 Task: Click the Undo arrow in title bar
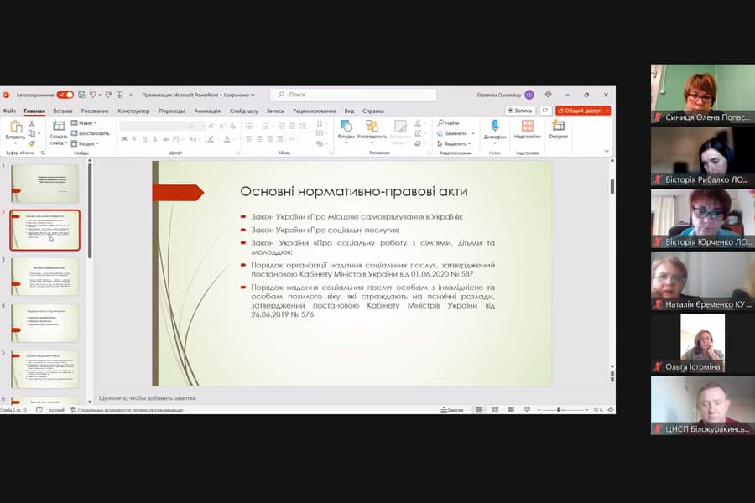coord(91,95)
